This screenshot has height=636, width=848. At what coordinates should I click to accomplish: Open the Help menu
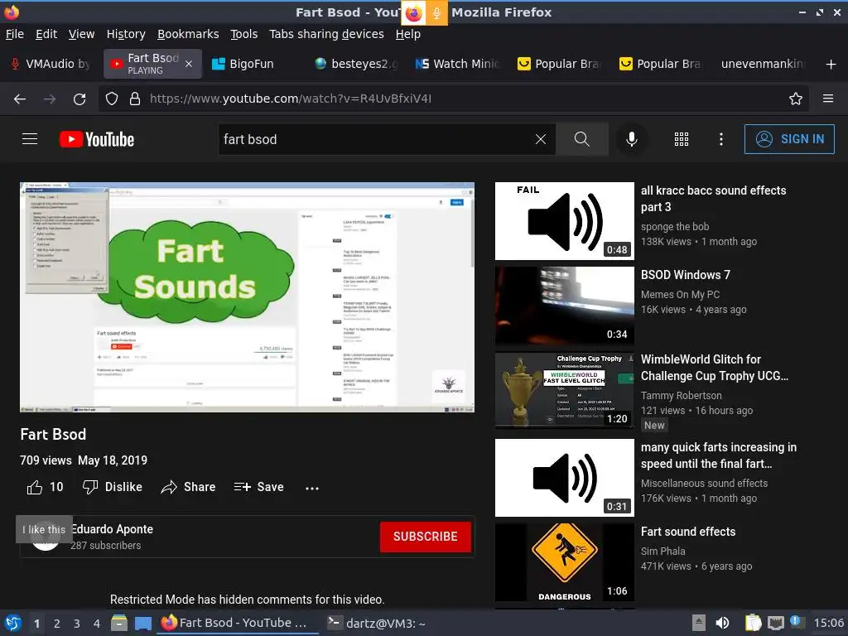[407, 34]
